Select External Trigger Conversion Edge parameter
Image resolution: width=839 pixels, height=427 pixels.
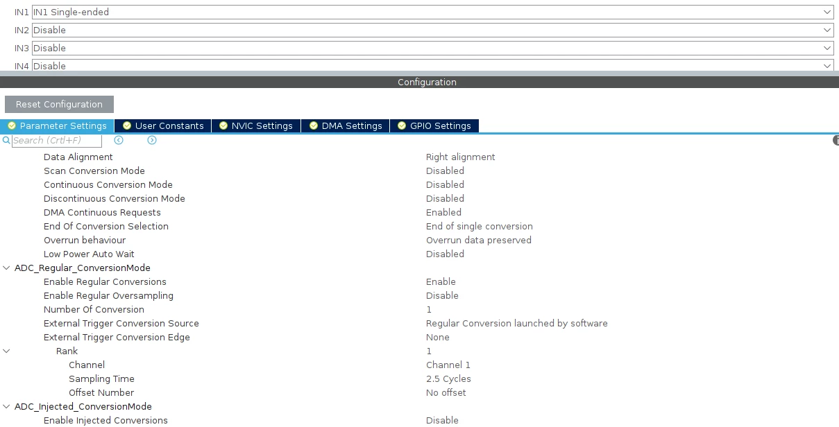[x=117, y=337]
